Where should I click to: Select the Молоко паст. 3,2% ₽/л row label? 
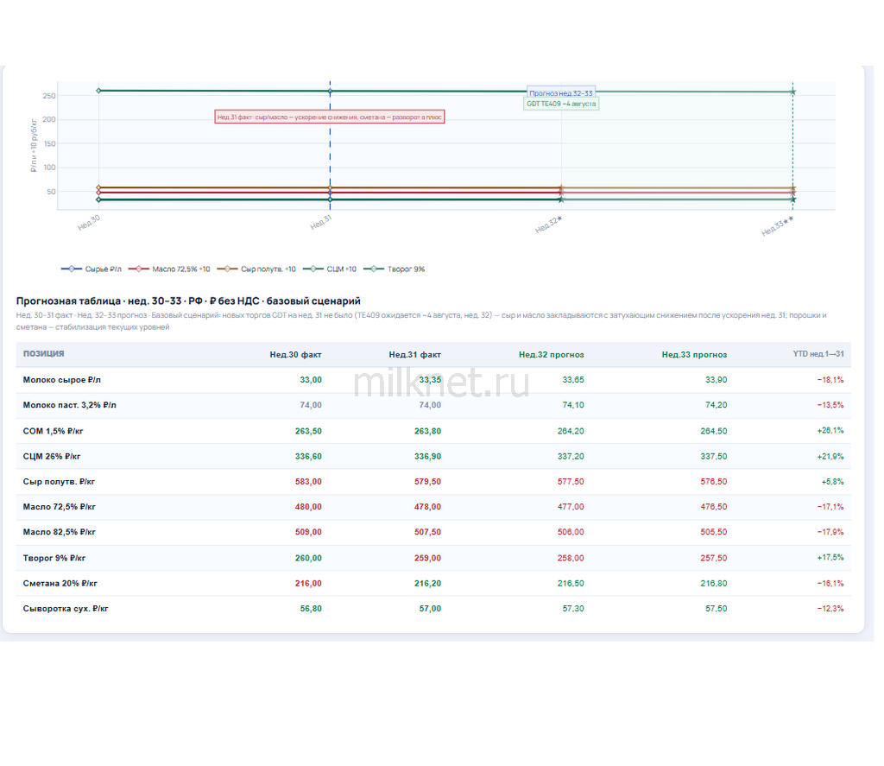coord(69,405)
